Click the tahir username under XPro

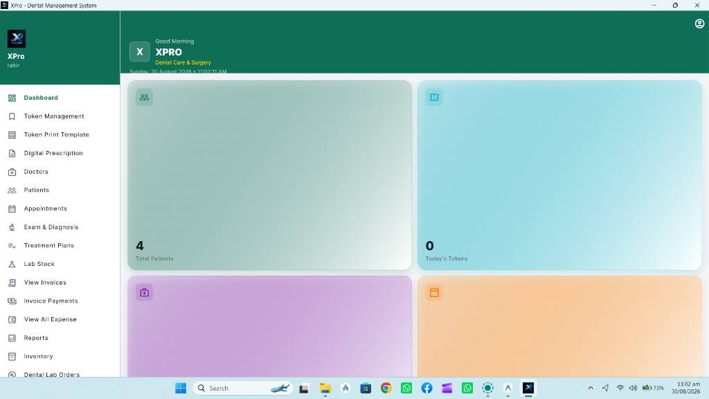(13, 66)
